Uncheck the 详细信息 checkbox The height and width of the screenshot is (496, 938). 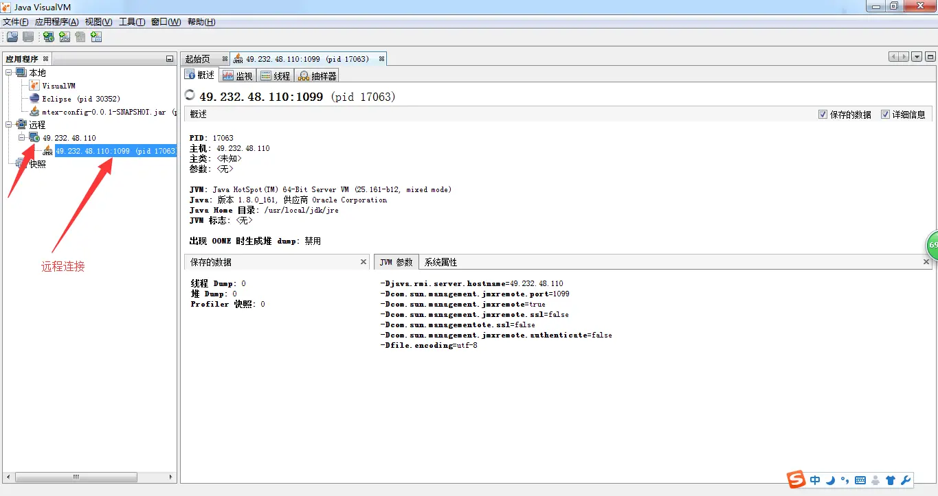886,115
